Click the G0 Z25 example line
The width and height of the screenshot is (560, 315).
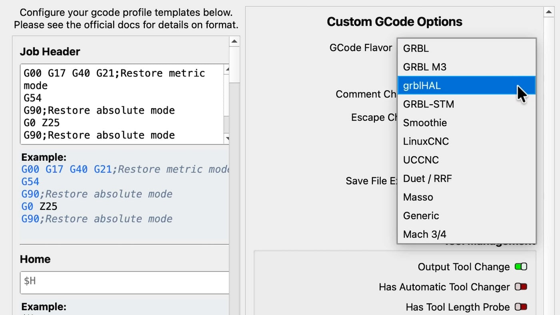39,206
